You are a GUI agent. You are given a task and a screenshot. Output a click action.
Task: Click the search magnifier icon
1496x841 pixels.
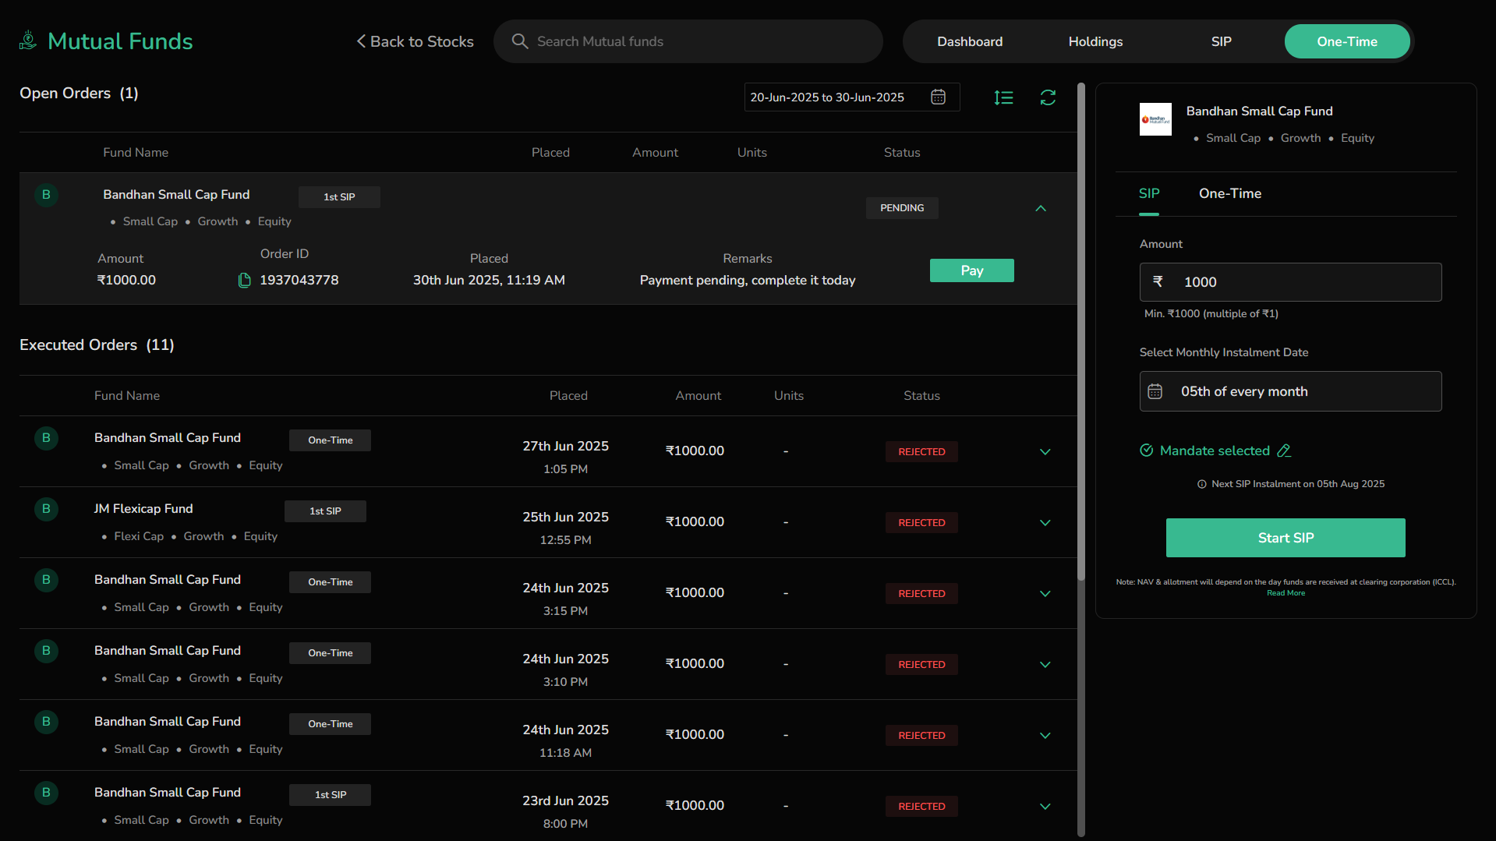tap(520, 41)
